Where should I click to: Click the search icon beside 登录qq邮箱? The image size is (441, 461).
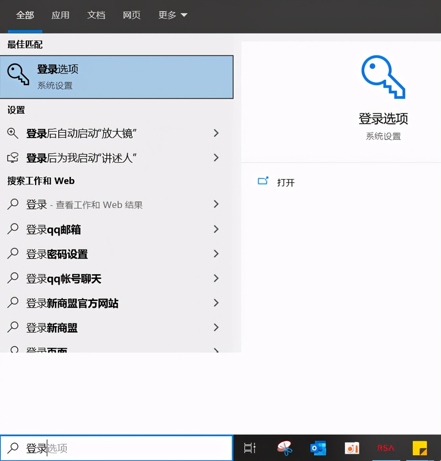[x=13, y=229]
